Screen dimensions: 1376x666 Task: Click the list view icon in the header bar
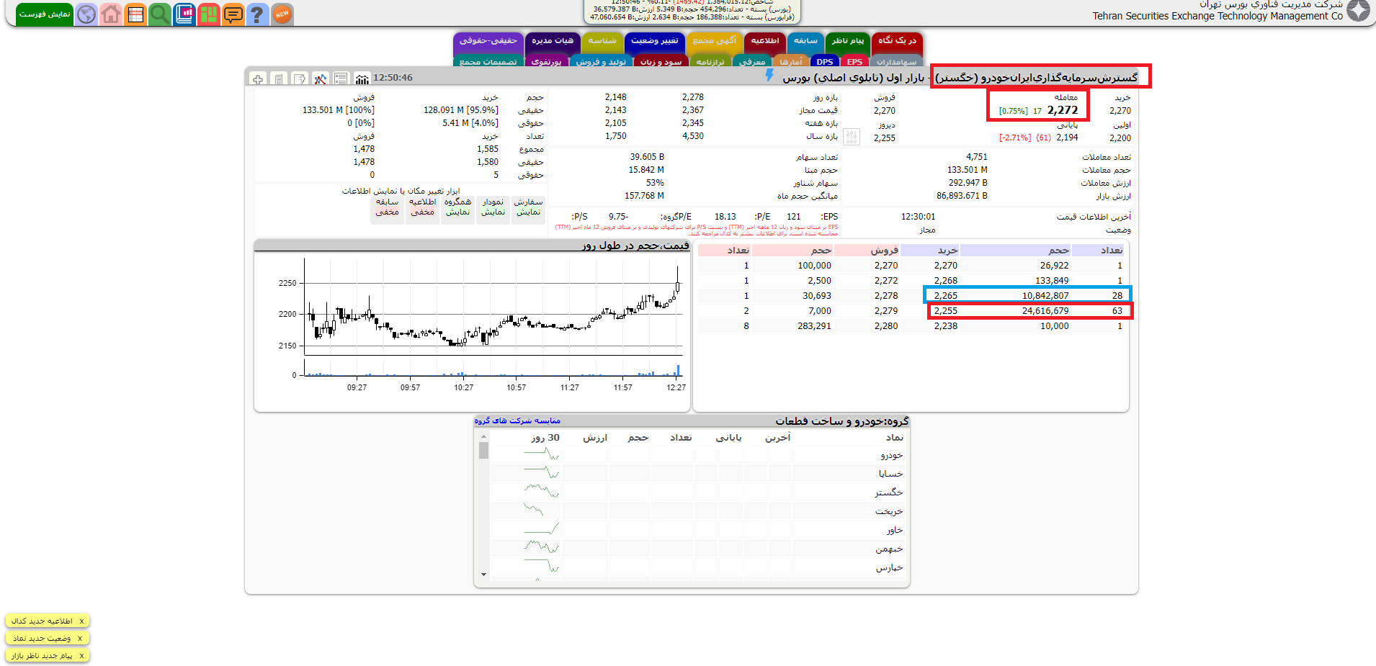341,78
